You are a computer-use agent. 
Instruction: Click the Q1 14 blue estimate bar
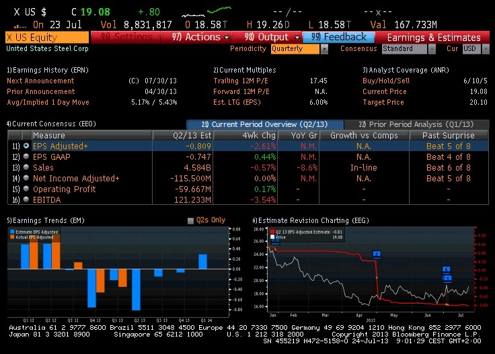click(x=202, y=262)
